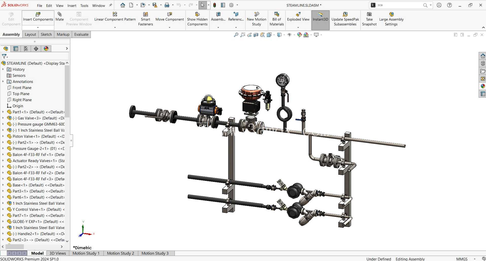Expand the Part1<1> component node
This screenshot has width=486, height=261.
(3, 112)
